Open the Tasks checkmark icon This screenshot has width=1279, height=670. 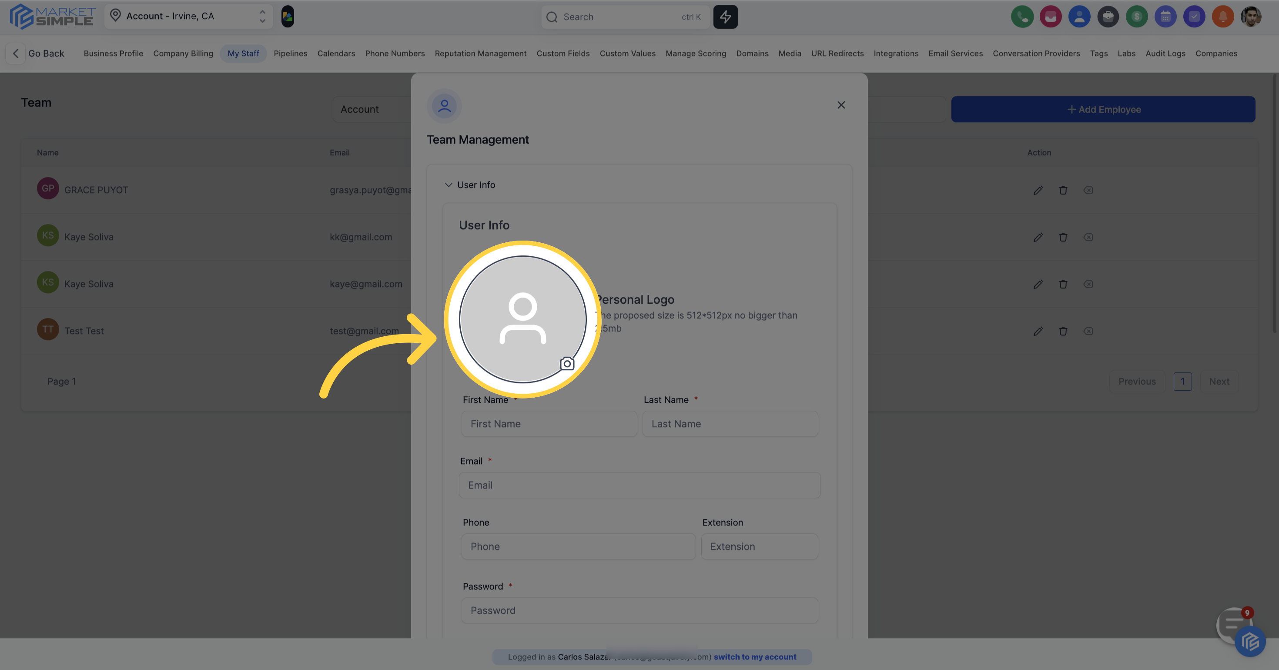(1195, 17)
